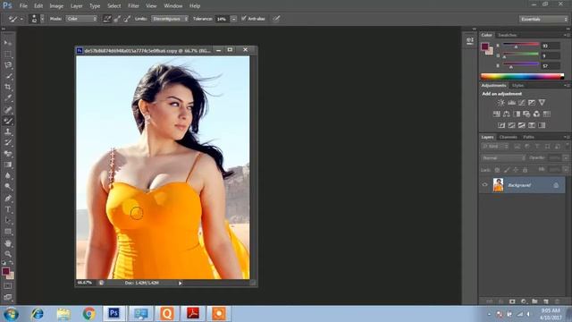This screenshot has height=322, width=572.
Task: Click the color spectrum ramp
Action: pyautogui.click(x=522, y=76)
